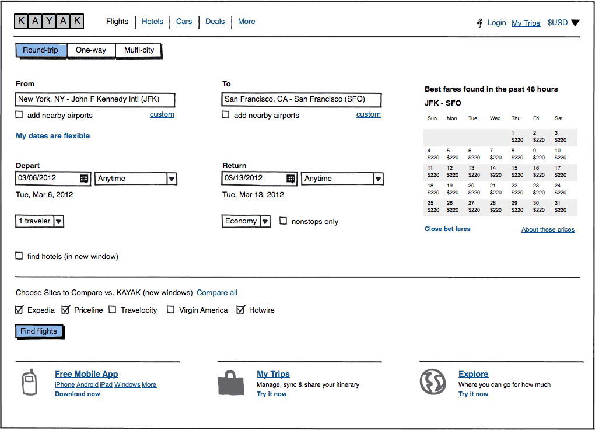Click the To airport input field

click(302, 99)
